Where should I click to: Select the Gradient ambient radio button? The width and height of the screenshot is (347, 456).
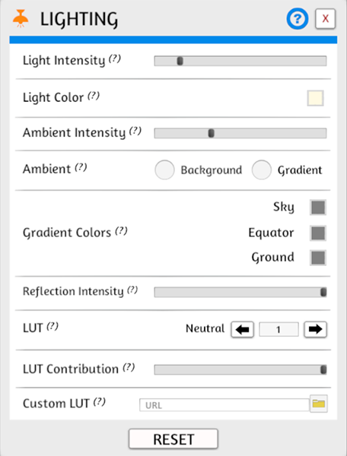tap(262, 169)
